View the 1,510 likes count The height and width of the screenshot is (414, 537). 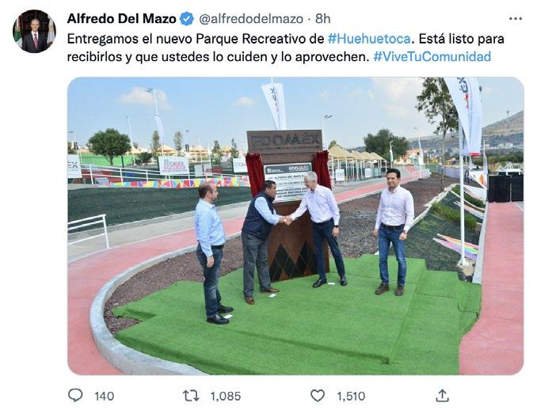351,397
